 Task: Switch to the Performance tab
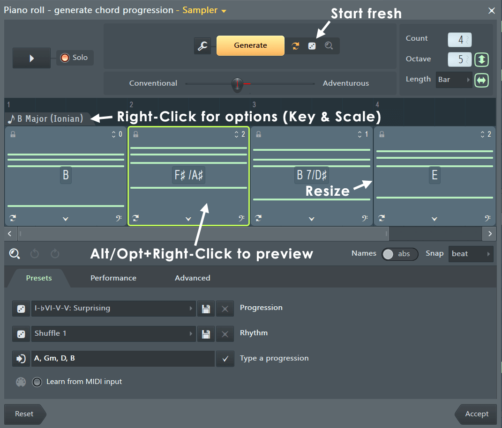(x=113, y=278)
